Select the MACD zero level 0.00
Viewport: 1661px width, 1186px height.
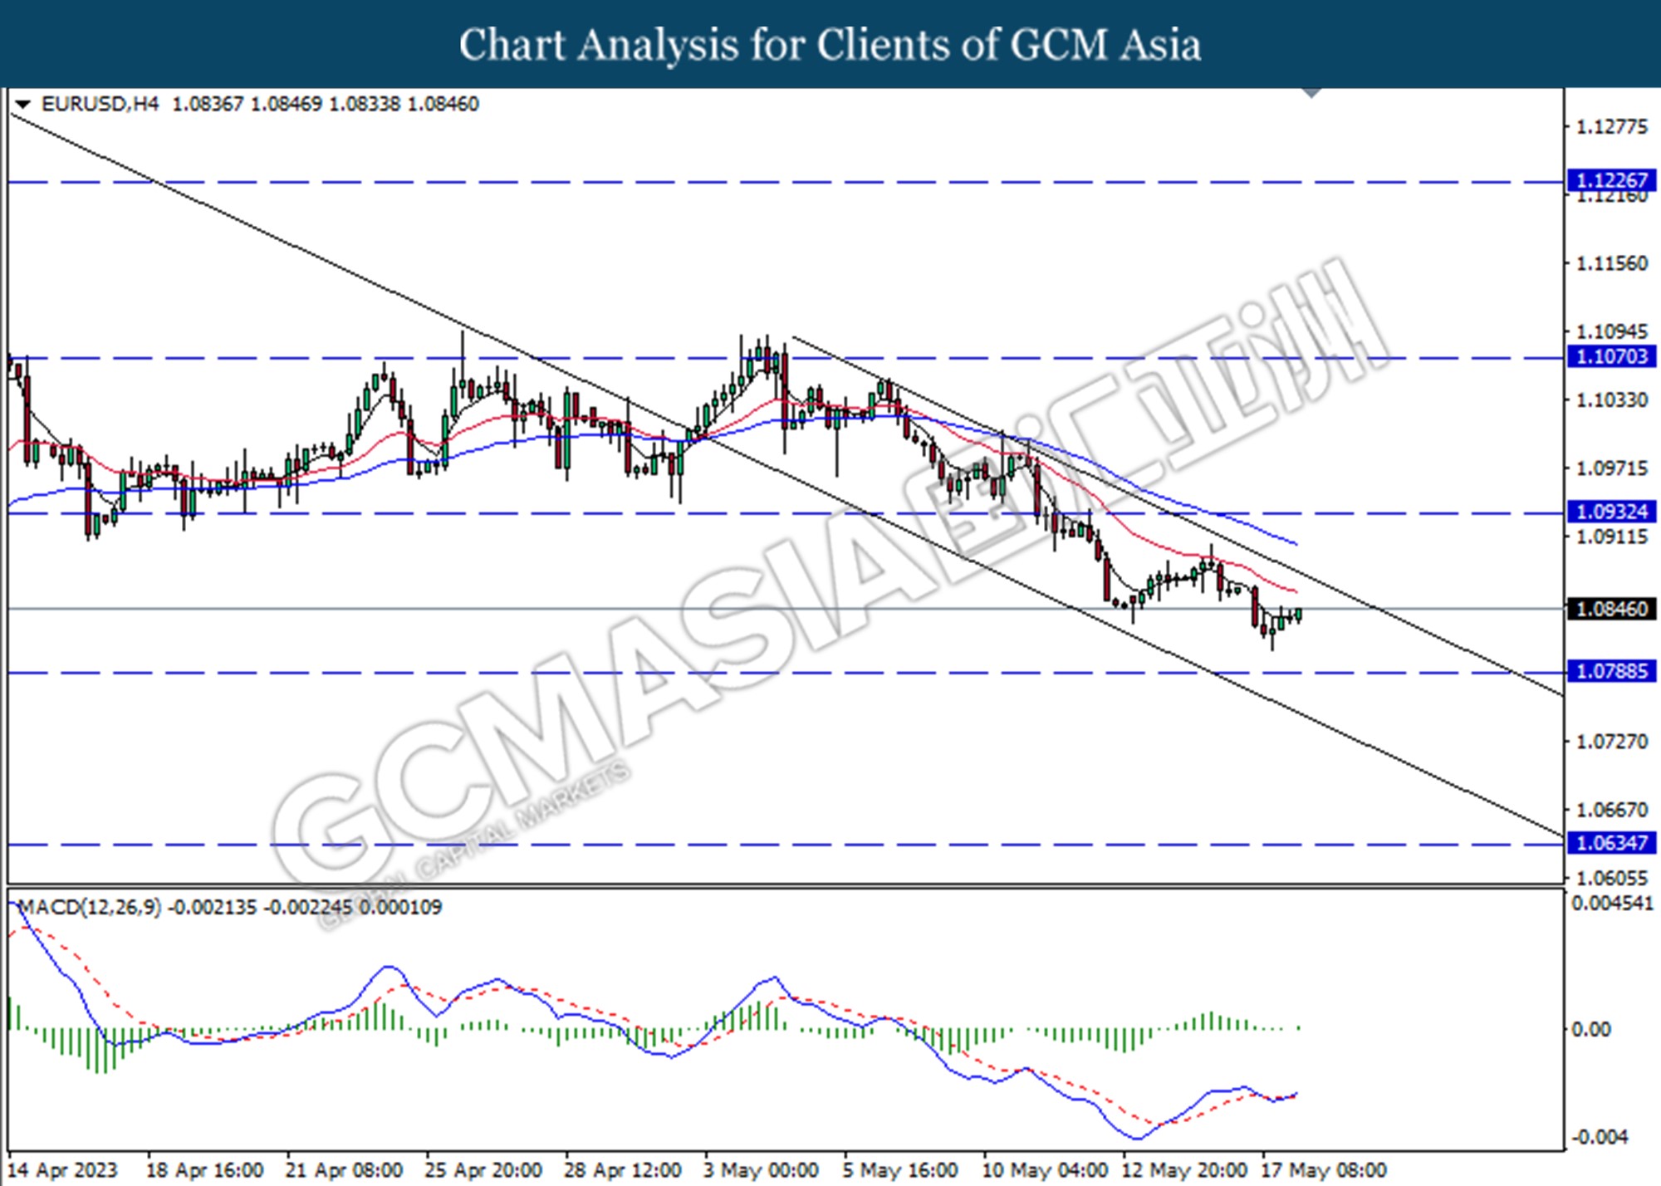coord(1591,1029)
